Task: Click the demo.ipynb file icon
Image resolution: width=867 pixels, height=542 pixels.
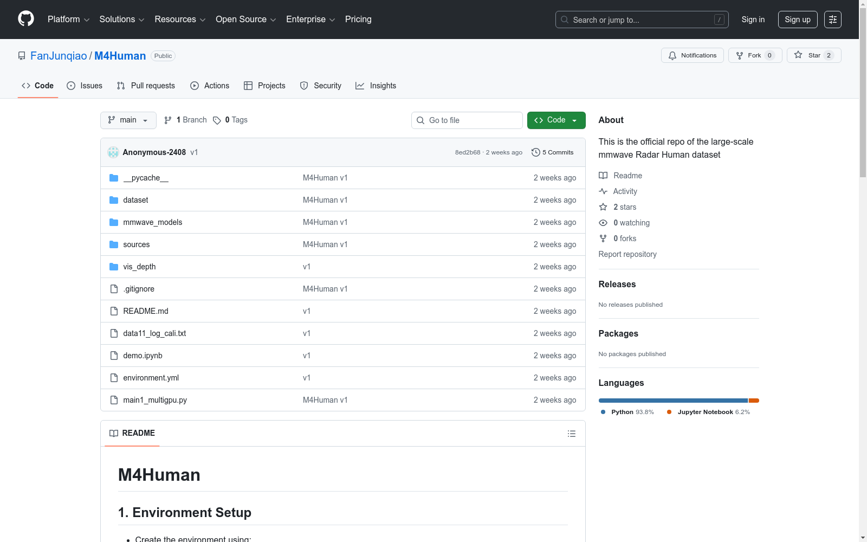Action: (114, 356)
